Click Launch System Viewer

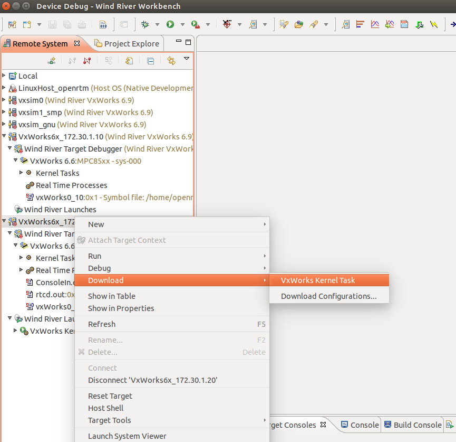click(172, 436)
